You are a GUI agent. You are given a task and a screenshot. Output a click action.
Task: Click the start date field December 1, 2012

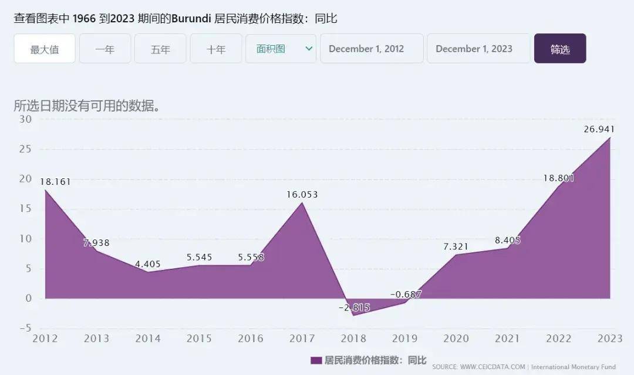[371, 49]
